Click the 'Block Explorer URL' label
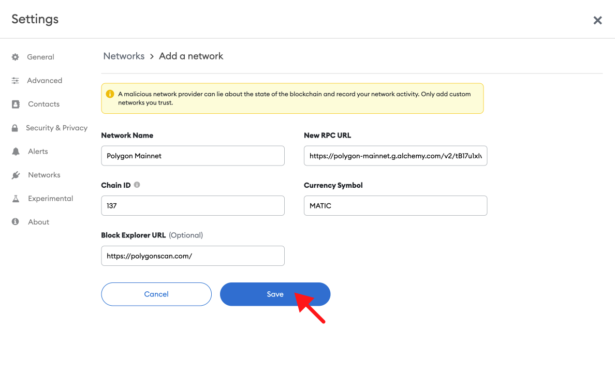Screen dimensions: 615x374 (134, 235)
